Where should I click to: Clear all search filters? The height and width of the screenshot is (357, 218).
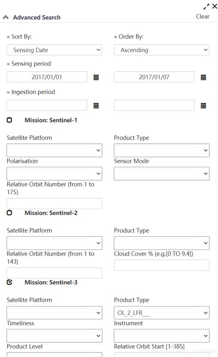click(202, 17)
